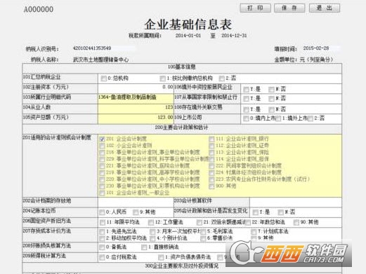The image size is (366, 274).
Task: Check 0:境内上市 listed company option
Action: tap(246, 118)
